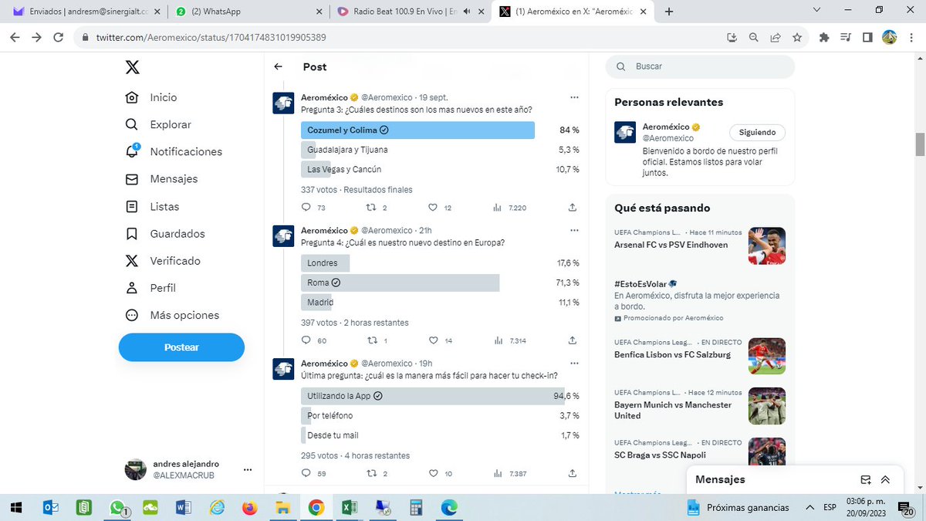Image resolution: width=926 pixels, height=521 pixels.
Task: Click the X logo in sidebar
Action: click(x=133, y=67)
